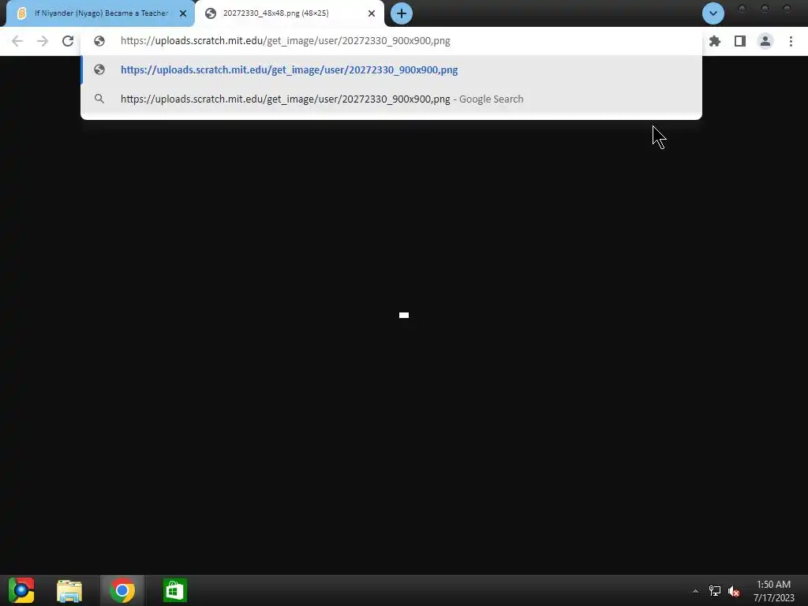Click the muted volume tray icon
This screenshot has height=606, width=808.
[x=734, y=591]
